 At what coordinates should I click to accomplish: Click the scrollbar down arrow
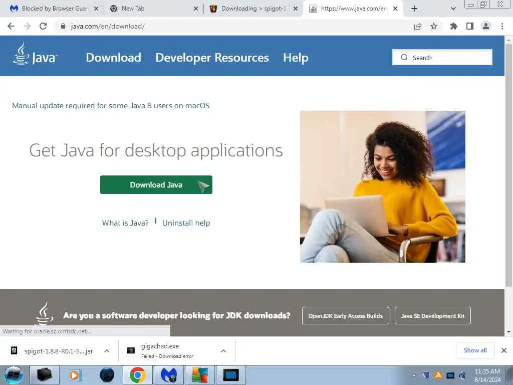point(508,332)
